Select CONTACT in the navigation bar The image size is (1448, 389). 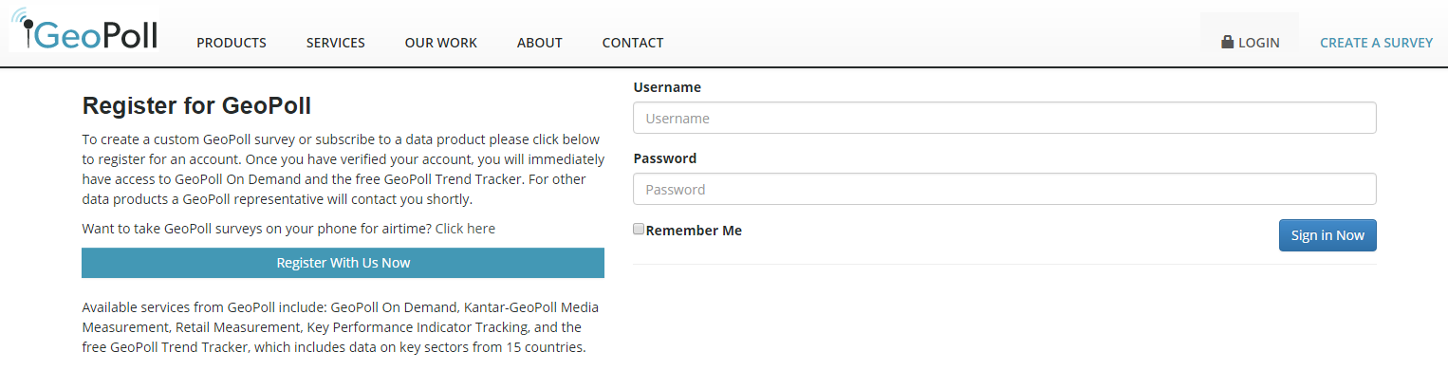pos(633,43)
